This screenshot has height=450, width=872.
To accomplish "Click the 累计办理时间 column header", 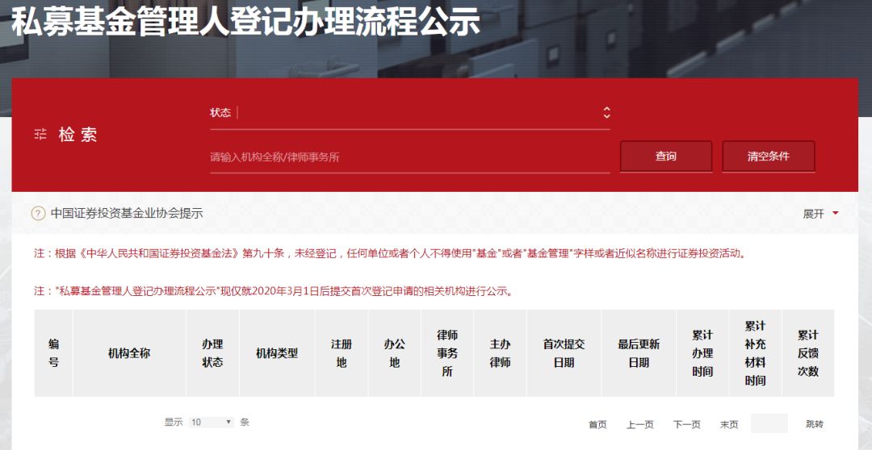I will click(x=702, y=353).
